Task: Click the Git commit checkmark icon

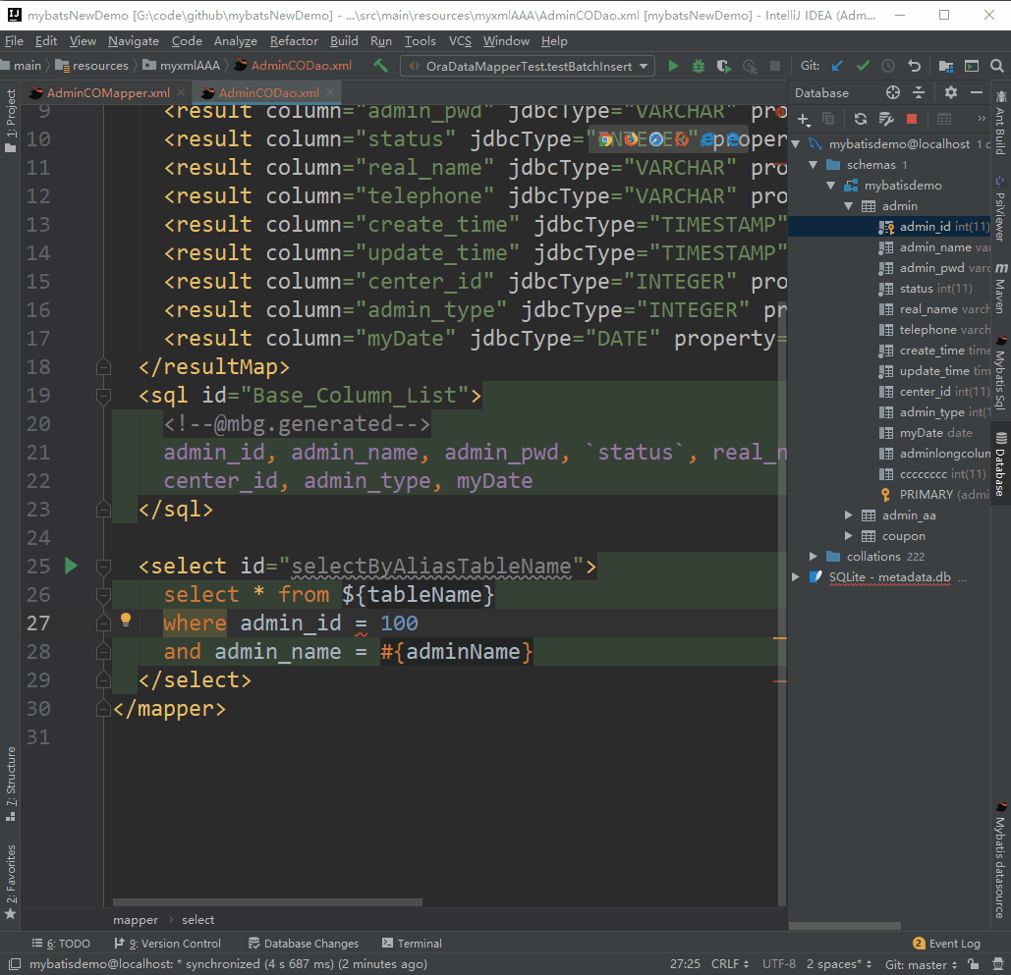Action: (x=863, y=66)
